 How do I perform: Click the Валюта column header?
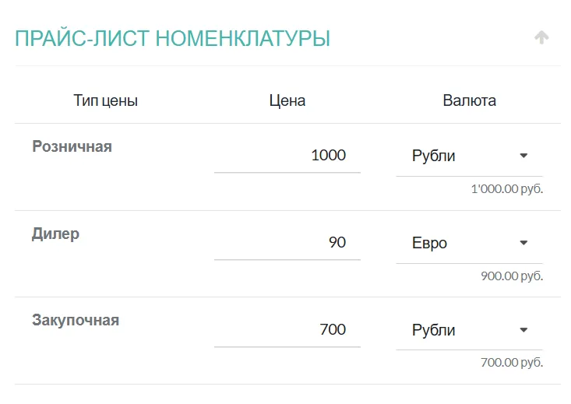[469, 100]
